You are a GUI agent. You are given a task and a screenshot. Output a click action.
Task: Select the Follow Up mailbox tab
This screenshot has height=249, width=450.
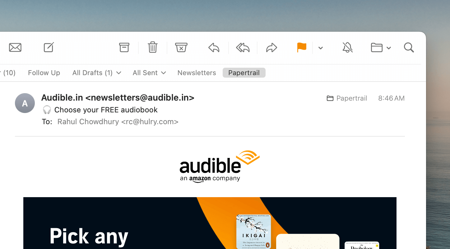(44, 73)
